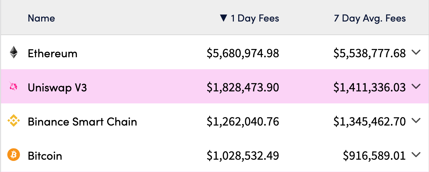The image size is (429, 172).
Task: Click the orange Bitcoin logo icon
Action: click(x=14, y=155)
